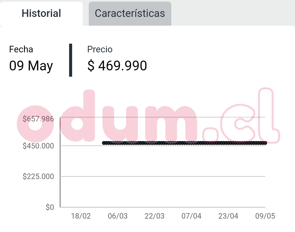Viewport: 295px width, 232px height.
Task: Click the $657.986 y-axis label
Action: (38, 119)
